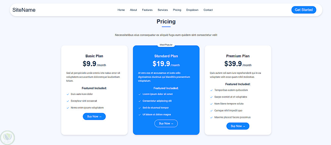331x145 pixels.
Task: Click the Most Popular badge
Action: coord(166,45)
